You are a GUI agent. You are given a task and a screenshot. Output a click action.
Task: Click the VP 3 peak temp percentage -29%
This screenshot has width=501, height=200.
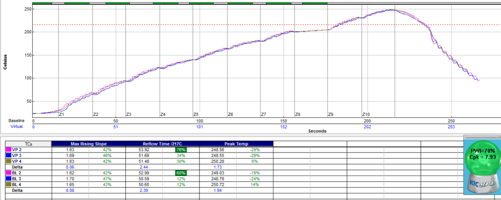point(255,155)
